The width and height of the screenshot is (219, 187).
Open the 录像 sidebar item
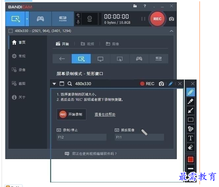click(x=19, y=70)
